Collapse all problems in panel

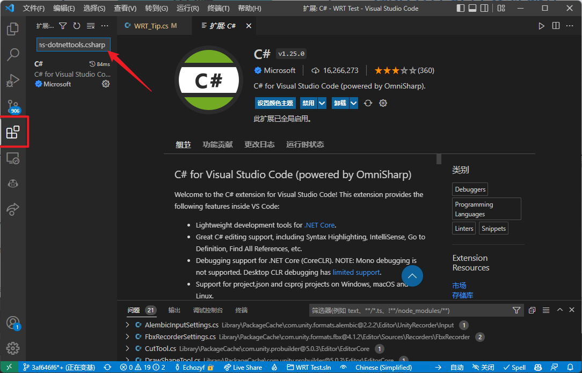532,310
